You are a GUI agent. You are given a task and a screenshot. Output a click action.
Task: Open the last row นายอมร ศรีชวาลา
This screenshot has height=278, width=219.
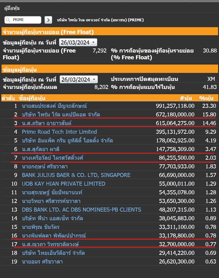pos(42,262)
